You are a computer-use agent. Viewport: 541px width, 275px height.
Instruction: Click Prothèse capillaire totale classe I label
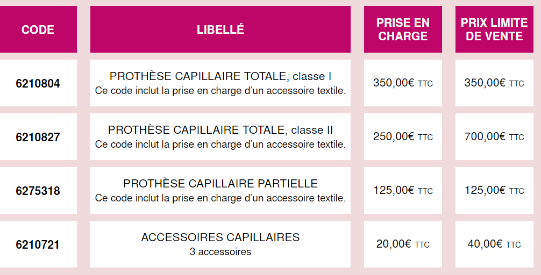pos(220,76)
